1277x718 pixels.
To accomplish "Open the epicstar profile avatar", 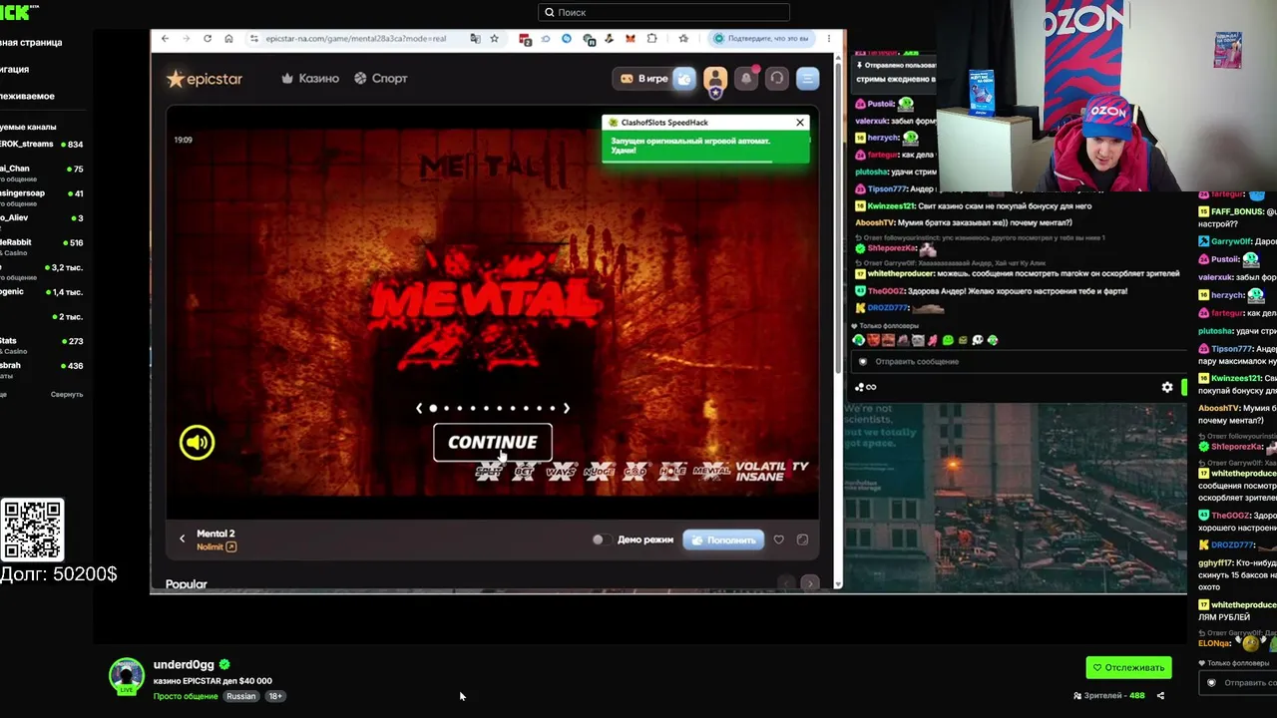I will pyautogui.click(x=715, y=79).
